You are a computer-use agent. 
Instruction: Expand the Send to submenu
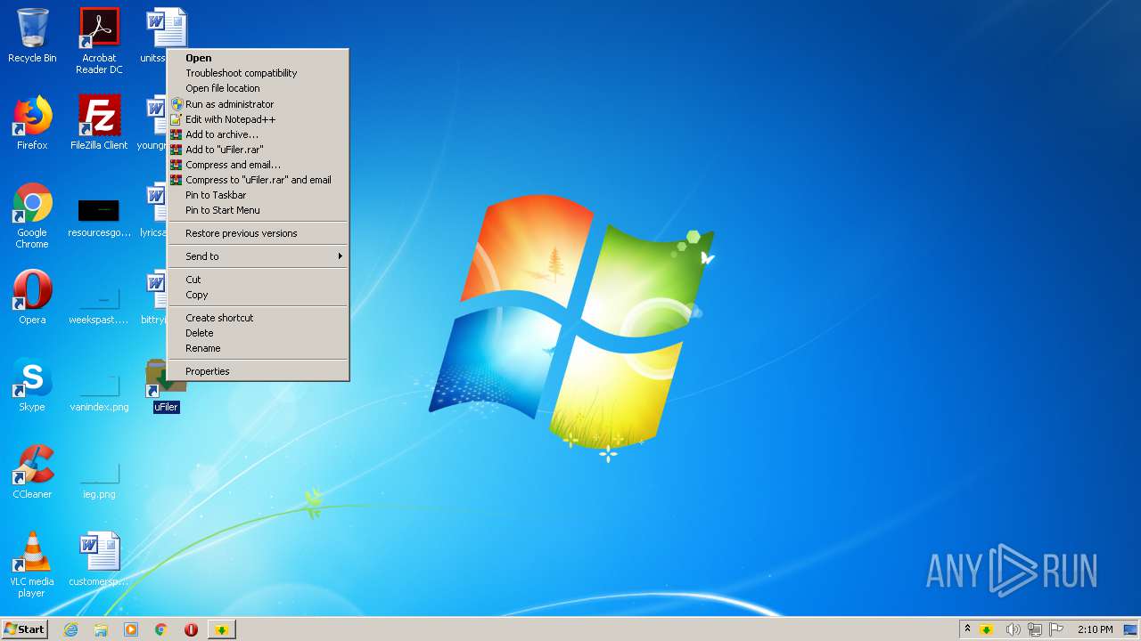259,256
